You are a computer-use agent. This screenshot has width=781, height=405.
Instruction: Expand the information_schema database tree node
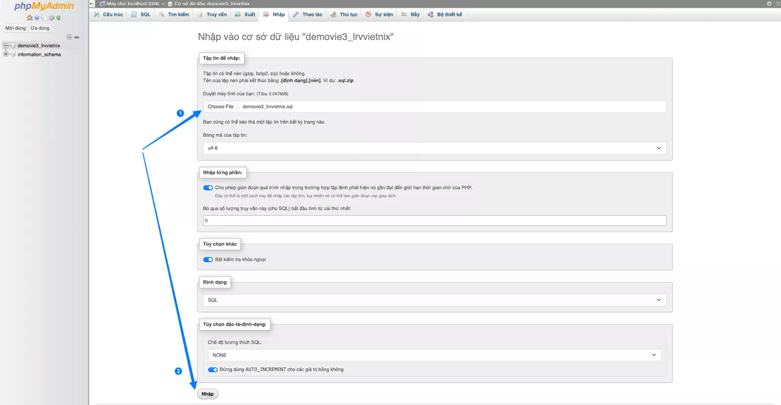click(6, 54)
